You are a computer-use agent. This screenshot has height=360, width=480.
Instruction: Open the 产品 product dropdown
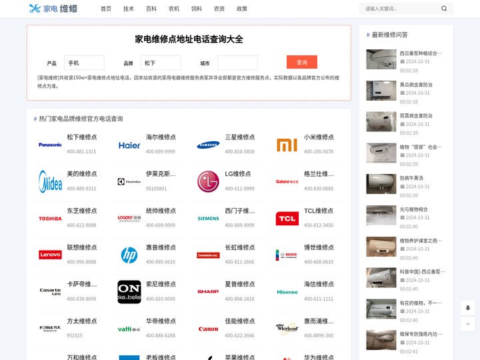[84, 63]
